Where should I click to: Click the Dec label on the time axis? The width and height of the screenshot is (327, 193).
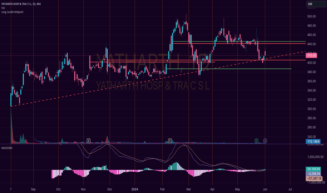(x=109, y=189)
